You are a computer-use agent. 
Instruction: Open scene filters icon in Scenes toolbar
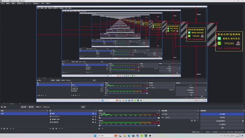[7, 128]
